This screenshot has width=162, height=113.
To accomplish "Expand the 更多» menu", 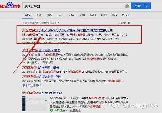I will click(125, 15).
